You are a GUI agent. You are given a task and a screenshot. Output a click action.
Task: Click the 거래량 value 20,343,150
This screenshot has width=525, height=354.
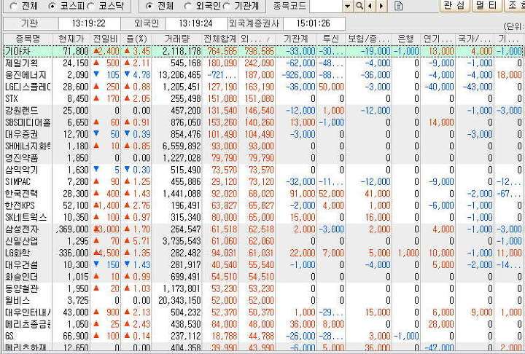click(x=180, y=301)
